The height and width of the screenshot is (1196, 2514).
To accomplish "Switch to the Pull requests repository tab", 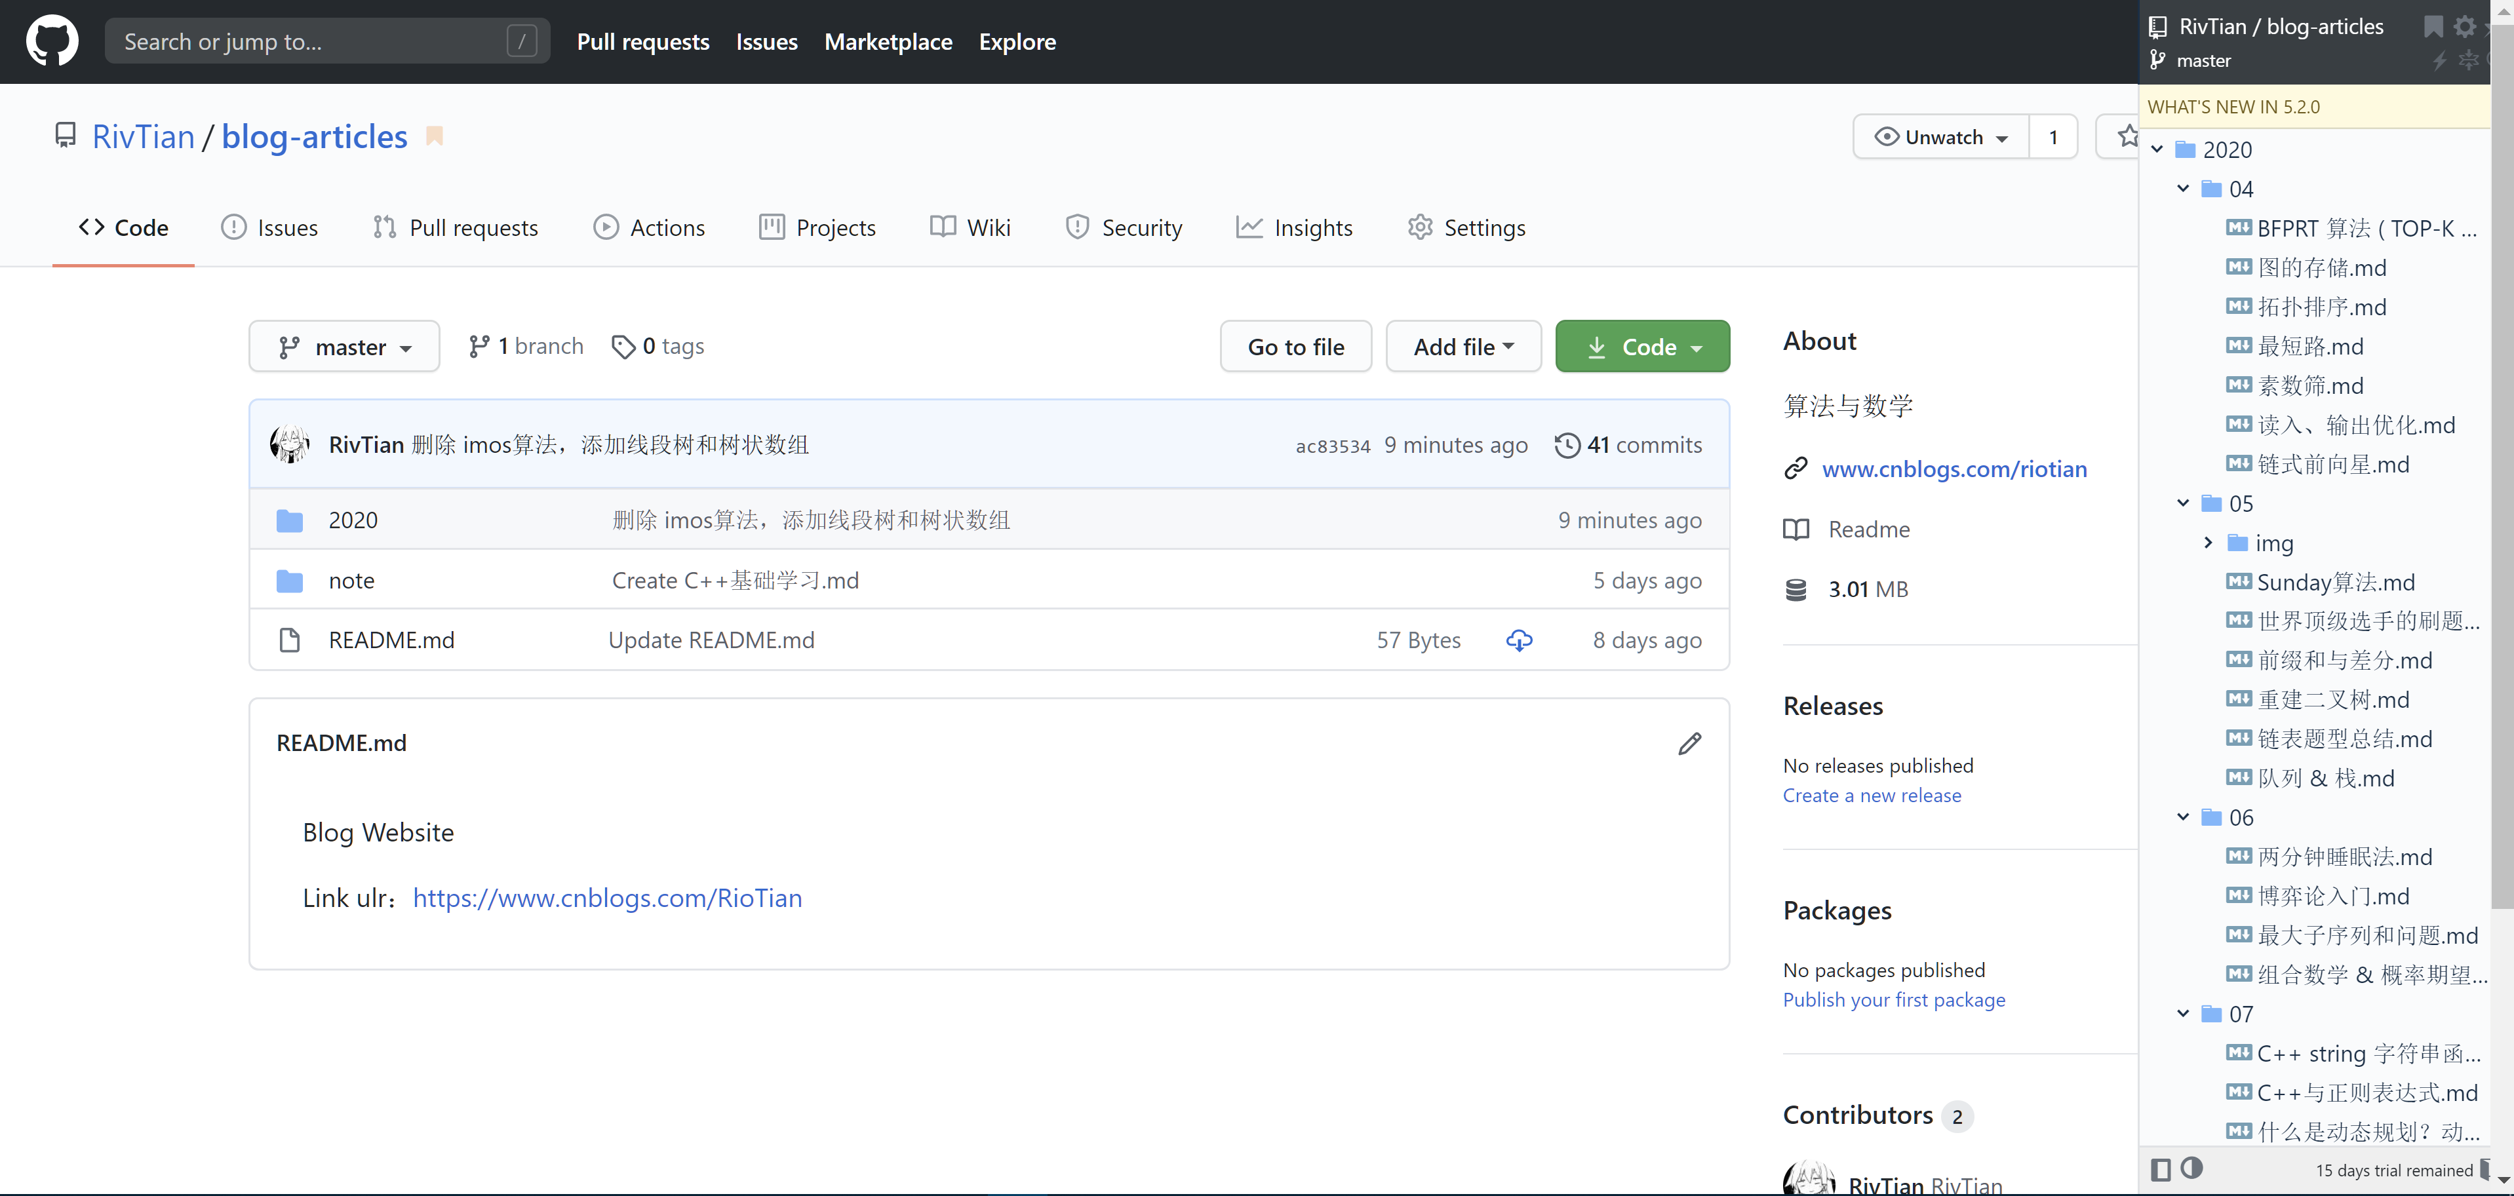I will click(x=455, y=227).
